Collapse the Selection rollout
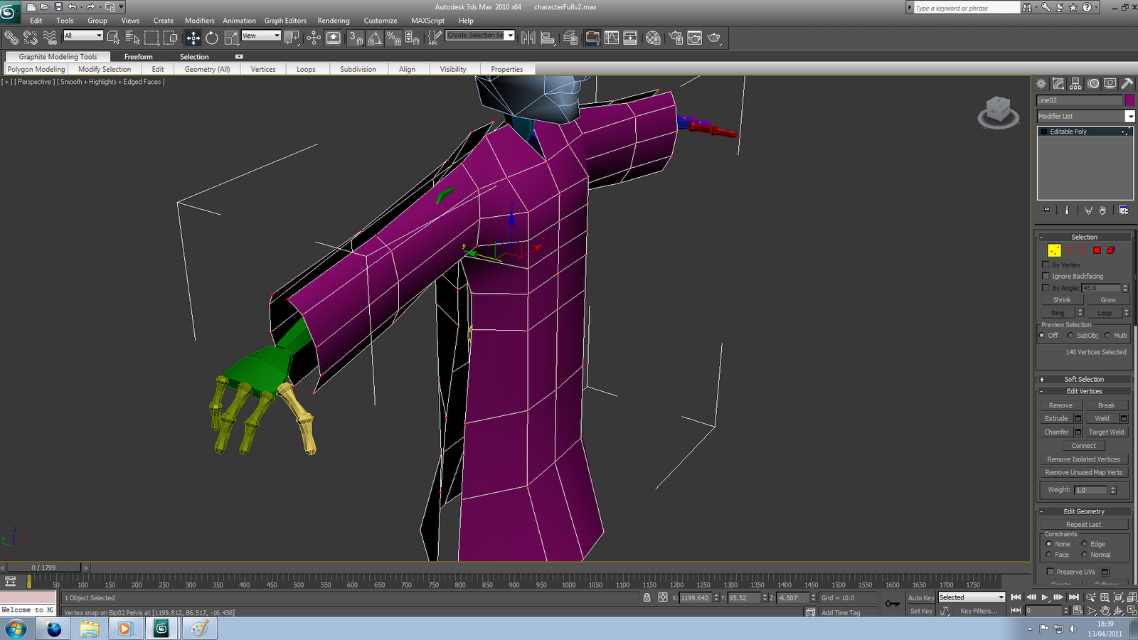1138x640 pixels. (x=1043, y=236)
